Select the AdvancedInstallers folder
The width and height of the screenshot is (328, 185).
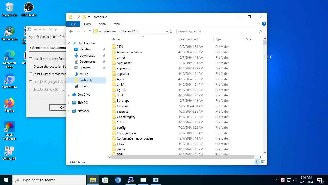coord(129,52)
